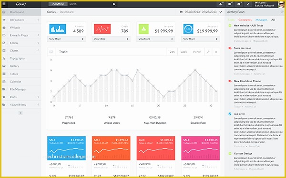The width and height of the screenshot is (286, 178).
Task: Expand the Forms submenu
Action: 38,43
